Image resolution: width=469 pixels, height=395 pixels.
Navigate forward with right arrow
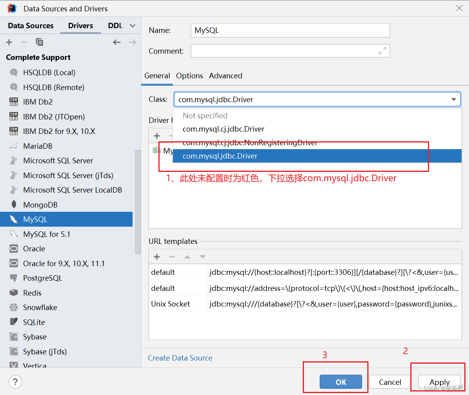(132, 42)
